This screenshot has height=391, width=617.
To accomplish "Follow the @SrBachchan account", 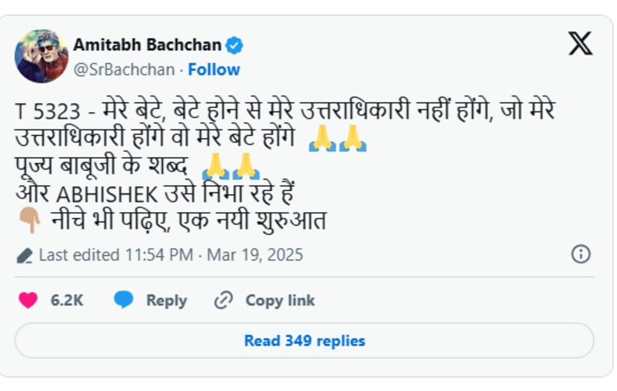I will 214,69.
